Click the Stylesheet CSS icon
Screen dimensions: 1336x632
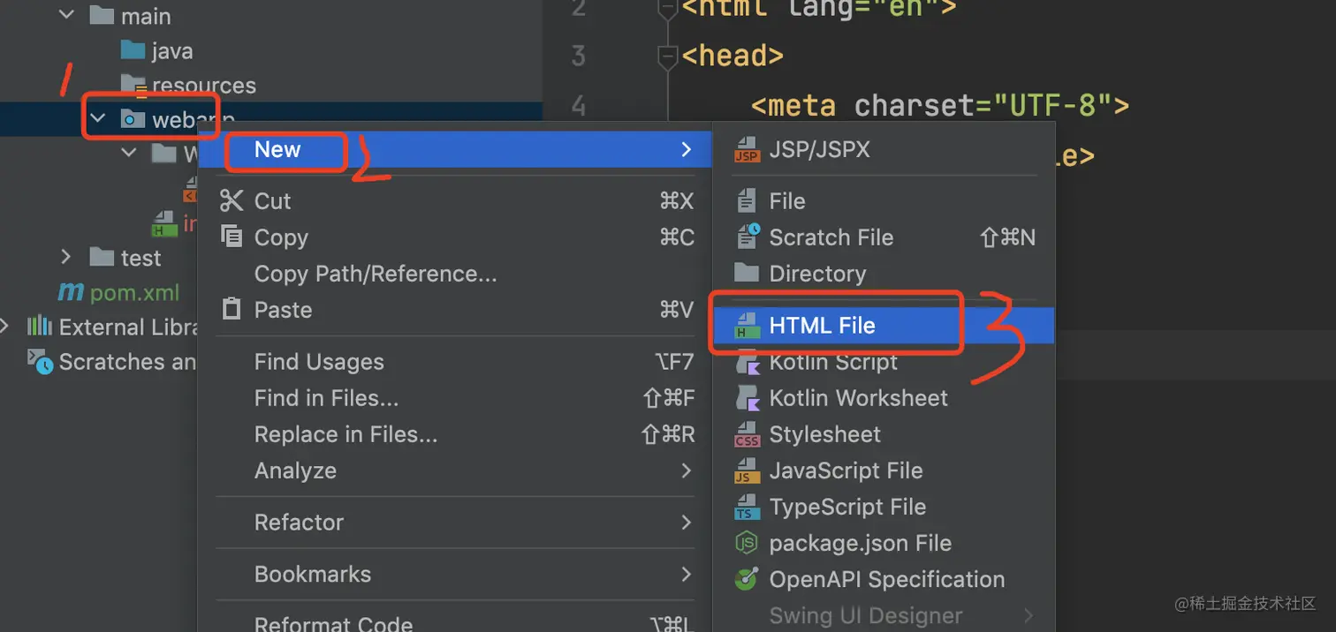[x=748, y=434]
